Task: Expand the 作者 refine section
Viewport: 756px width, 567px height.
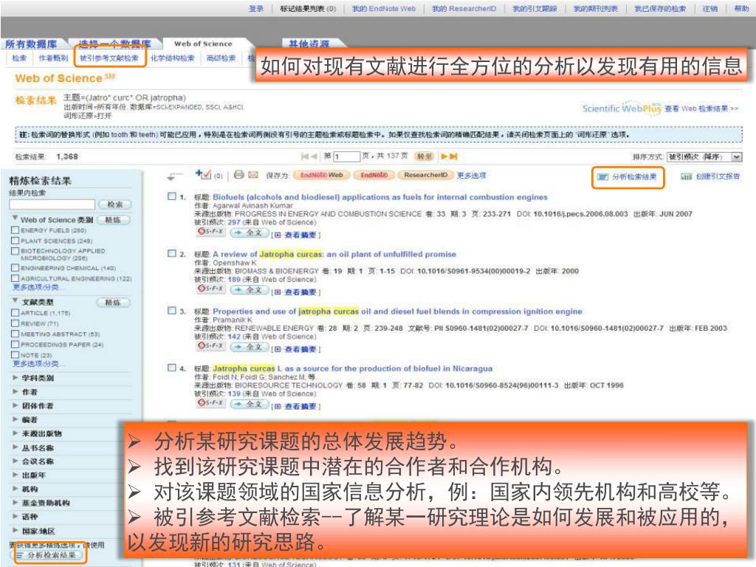Action: 16,391
